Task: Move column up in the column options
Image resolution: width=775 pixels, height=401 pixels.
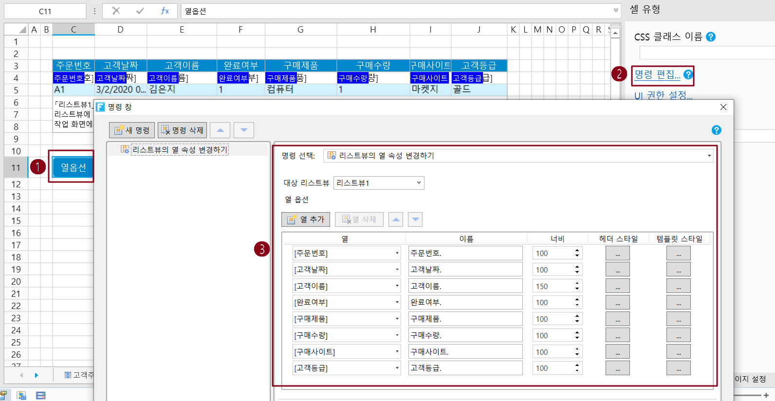Action: (x=396, y=219)
